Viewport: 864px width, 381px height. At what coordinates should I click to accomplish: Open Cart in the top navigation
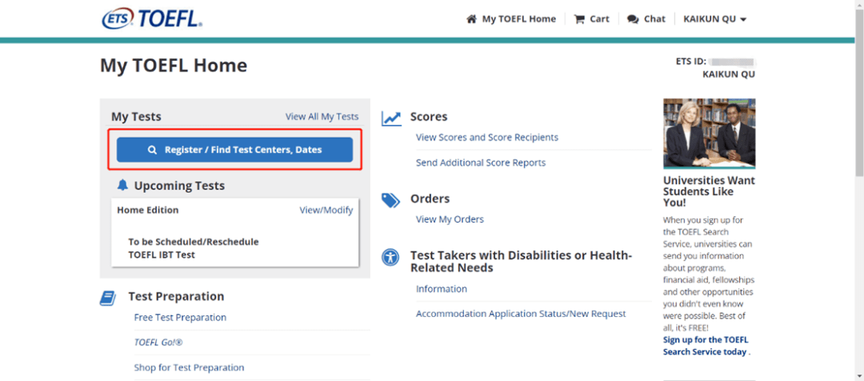click(x=599, y=18)
